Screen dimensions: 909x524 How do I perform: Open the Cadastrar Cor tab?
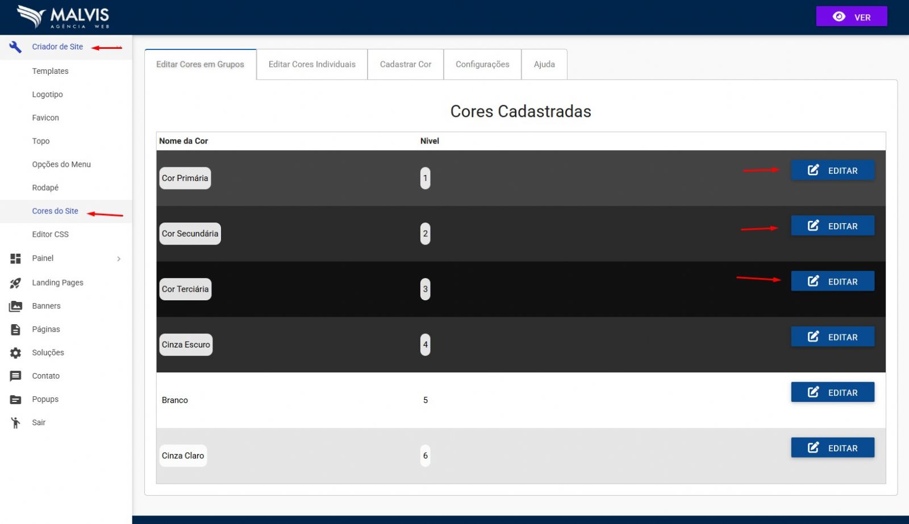point(405,64)
